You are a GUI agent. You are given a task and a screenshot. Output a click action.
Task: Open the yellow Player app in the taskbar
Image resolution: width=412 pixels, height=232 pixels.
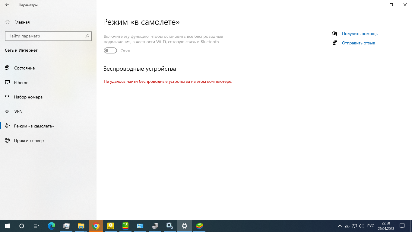click(x=111, y=226)
